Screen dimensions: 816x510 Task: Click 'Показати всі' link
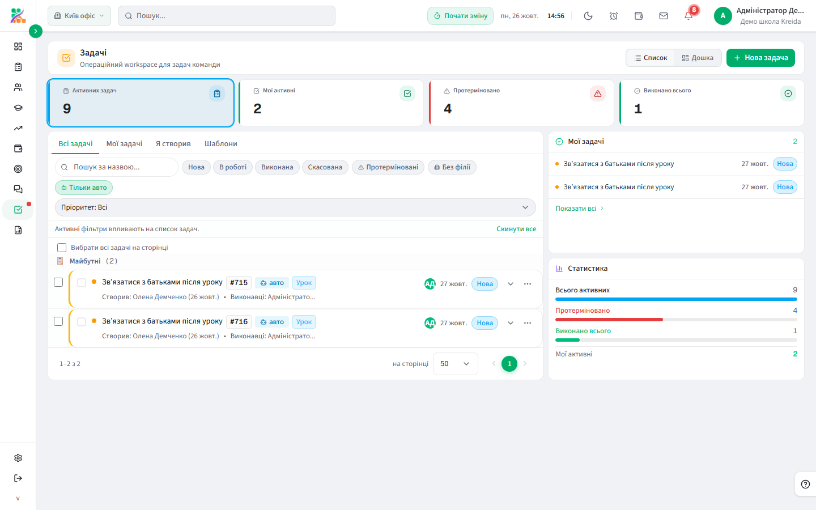[x=579, y=209]
